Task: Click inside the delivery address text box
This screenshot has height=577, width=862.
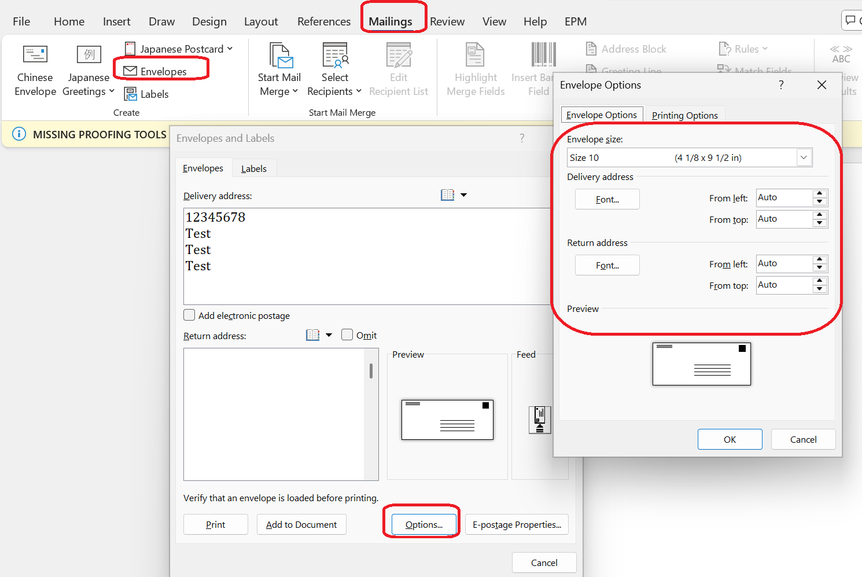Action: (x=367, y=256)
